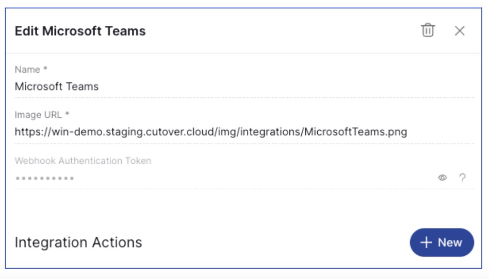
Task: Open the question mark help for the token
Action: 462,178
